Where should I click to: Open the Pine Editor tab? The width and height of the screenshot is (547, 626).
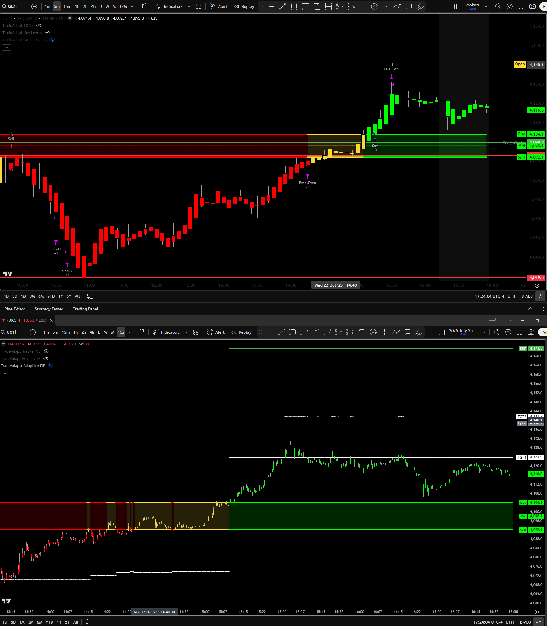click(14, 309)
